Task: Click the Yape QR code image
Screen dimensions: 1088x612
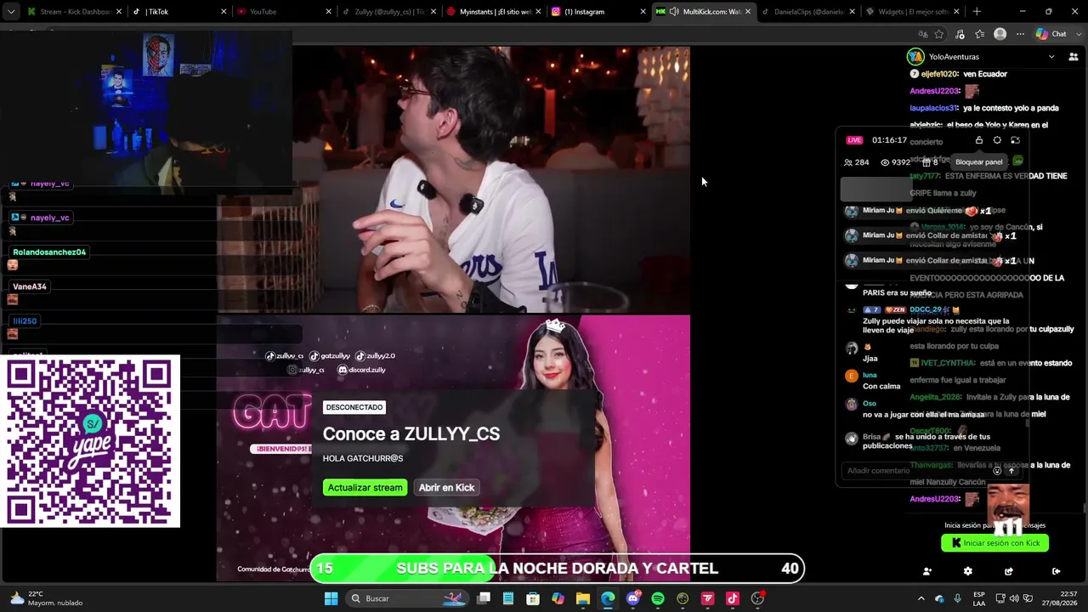Action: [90, 441]
